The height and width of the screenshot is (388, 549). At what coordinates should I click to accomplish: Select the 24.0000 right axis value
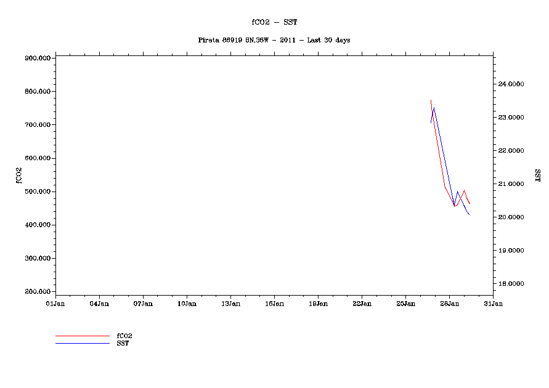pyautogui.click(x=511, y=84)
